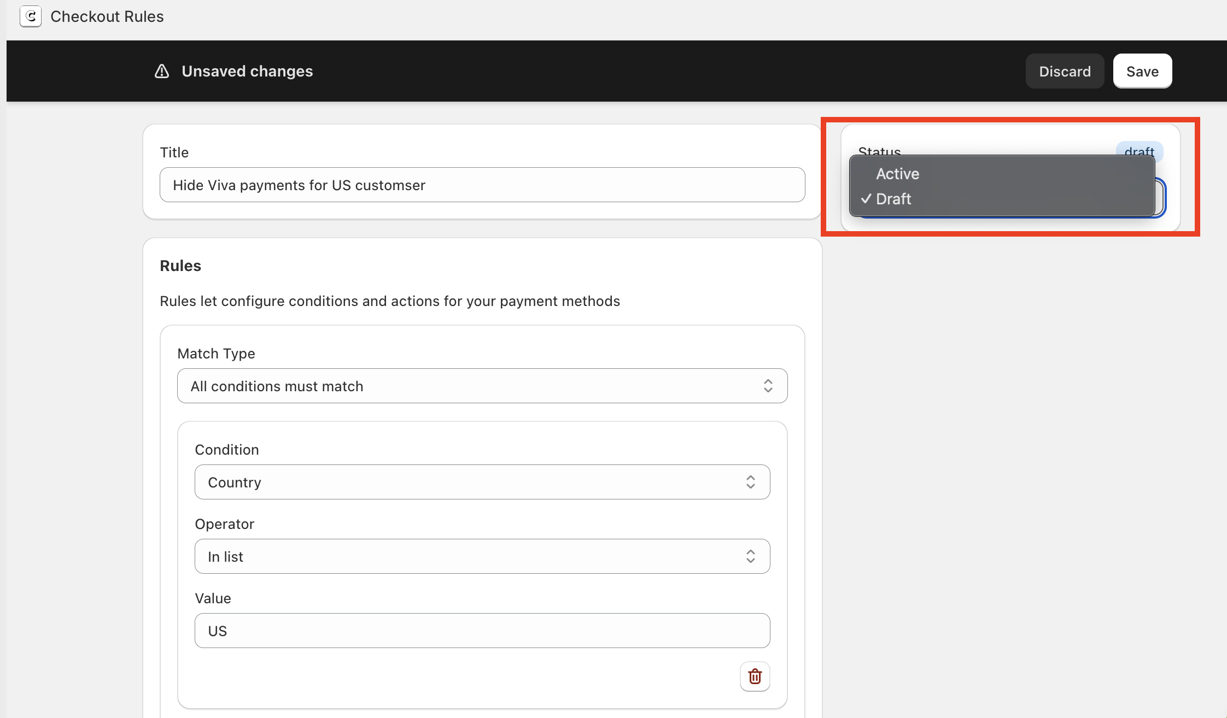Screen dimensions: 1227x718
Task: Delete the Country condition with trash icon
Action: [755, 676]
